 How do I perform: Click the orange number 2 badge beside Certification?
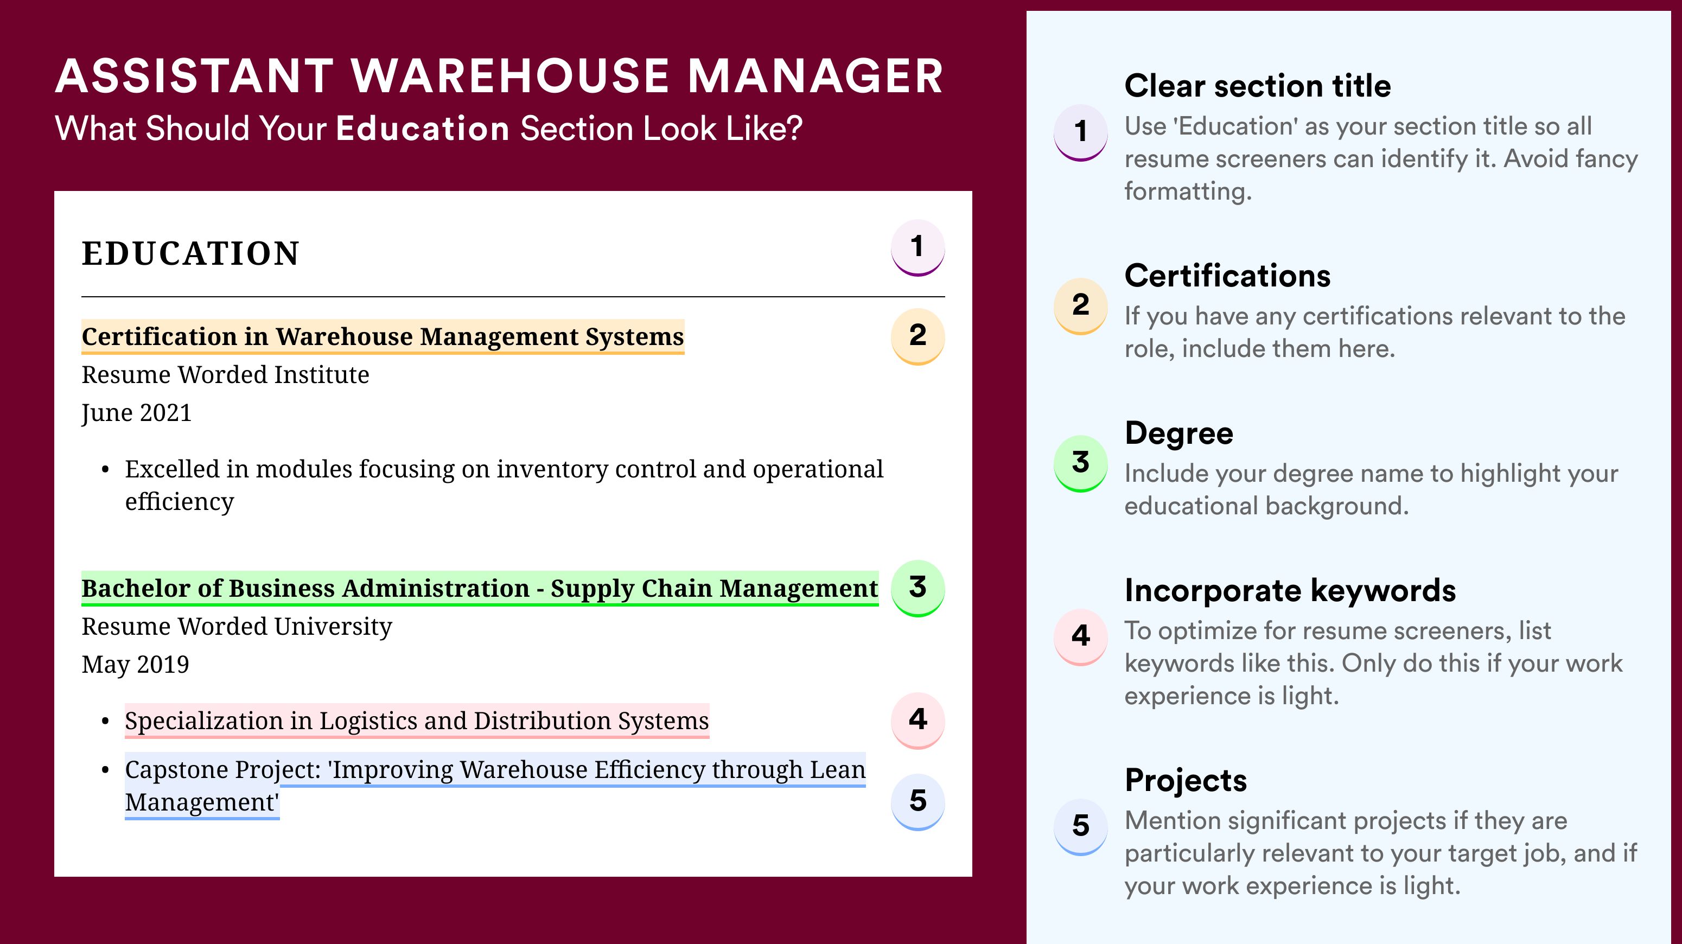(918, 336)
